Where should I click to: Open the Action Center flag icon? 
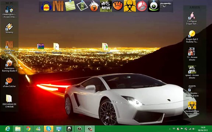[x=182, y=129]
